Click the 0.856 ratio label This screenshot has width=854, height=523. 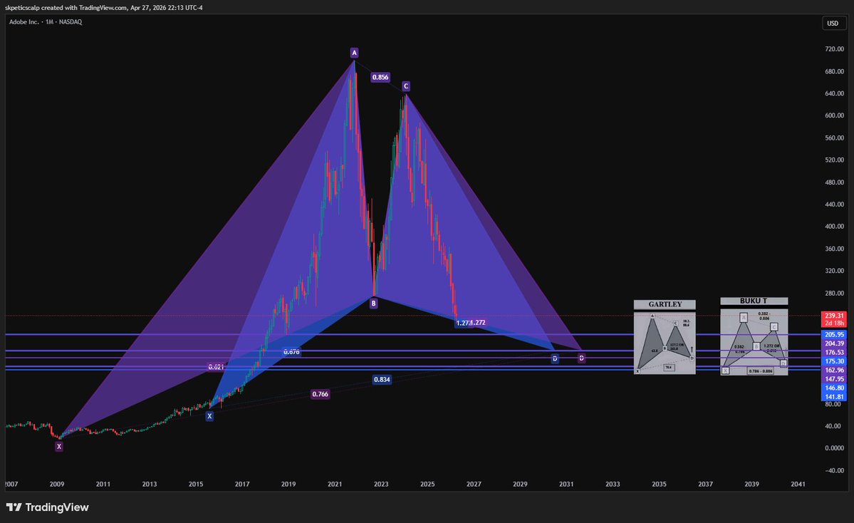(380, 78)
